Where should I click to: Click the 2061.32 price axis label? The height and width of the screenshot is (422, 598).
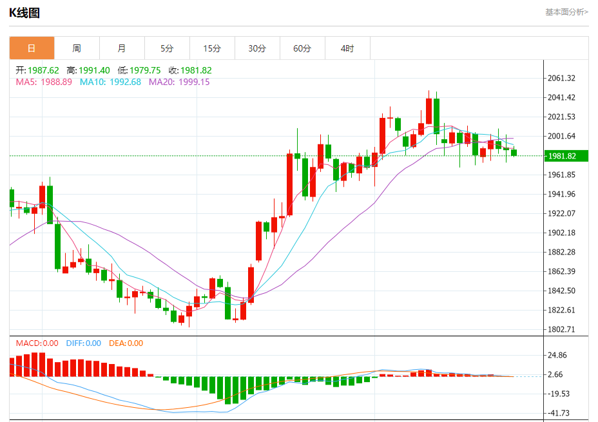561,78
